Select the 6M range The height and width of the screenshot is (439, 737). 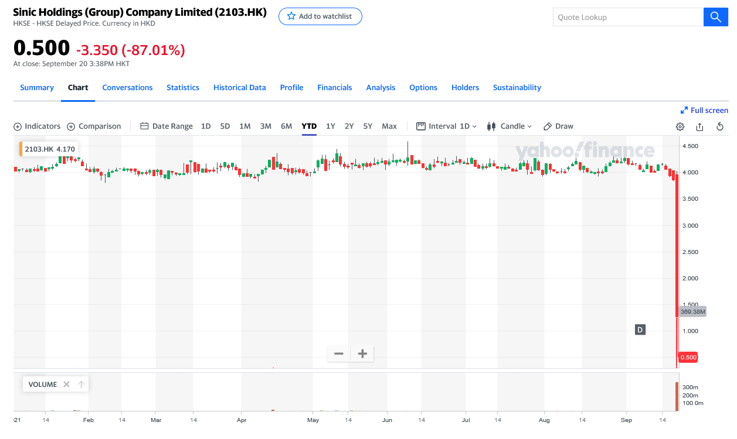286,126
